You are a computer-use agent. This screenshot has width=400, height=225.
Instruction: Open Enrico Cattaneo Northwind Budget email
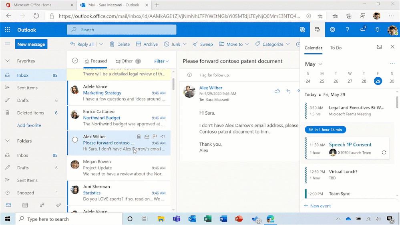point(119,118)
